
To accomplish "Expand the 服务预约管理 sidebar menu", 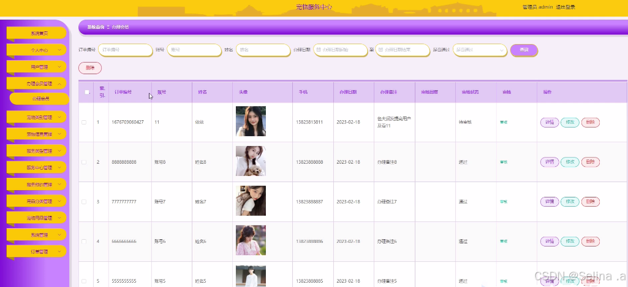I will [36, 185].
